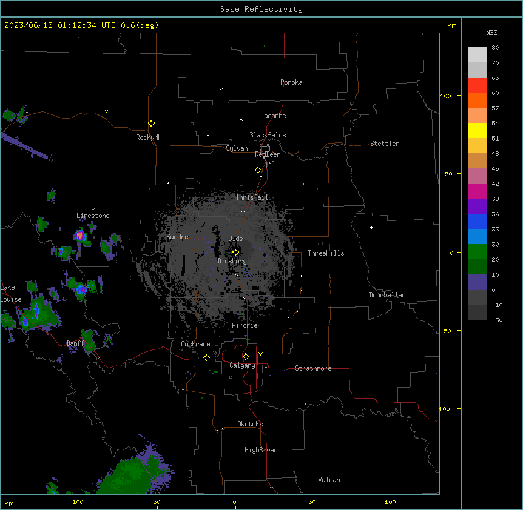Choose the purple 36–39 dBZ legend swatch
The image size is (523, 510).
tap(477, 207)
